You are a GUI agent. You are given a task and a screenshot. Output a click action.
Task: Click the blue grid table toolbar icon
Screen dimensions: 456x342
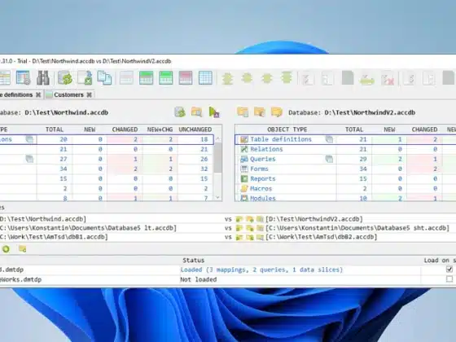[205, 77]
